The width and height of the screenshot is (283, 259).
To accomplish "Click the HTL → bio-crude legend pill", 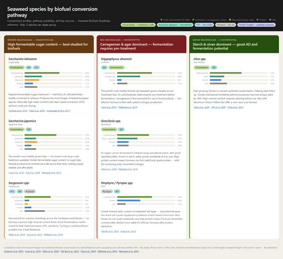I will point(204,25).
